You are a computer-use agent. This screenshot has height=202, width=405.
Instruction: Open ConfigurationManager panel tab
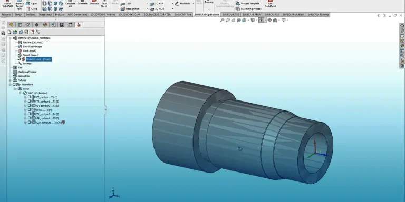click(x=28, y=25)
